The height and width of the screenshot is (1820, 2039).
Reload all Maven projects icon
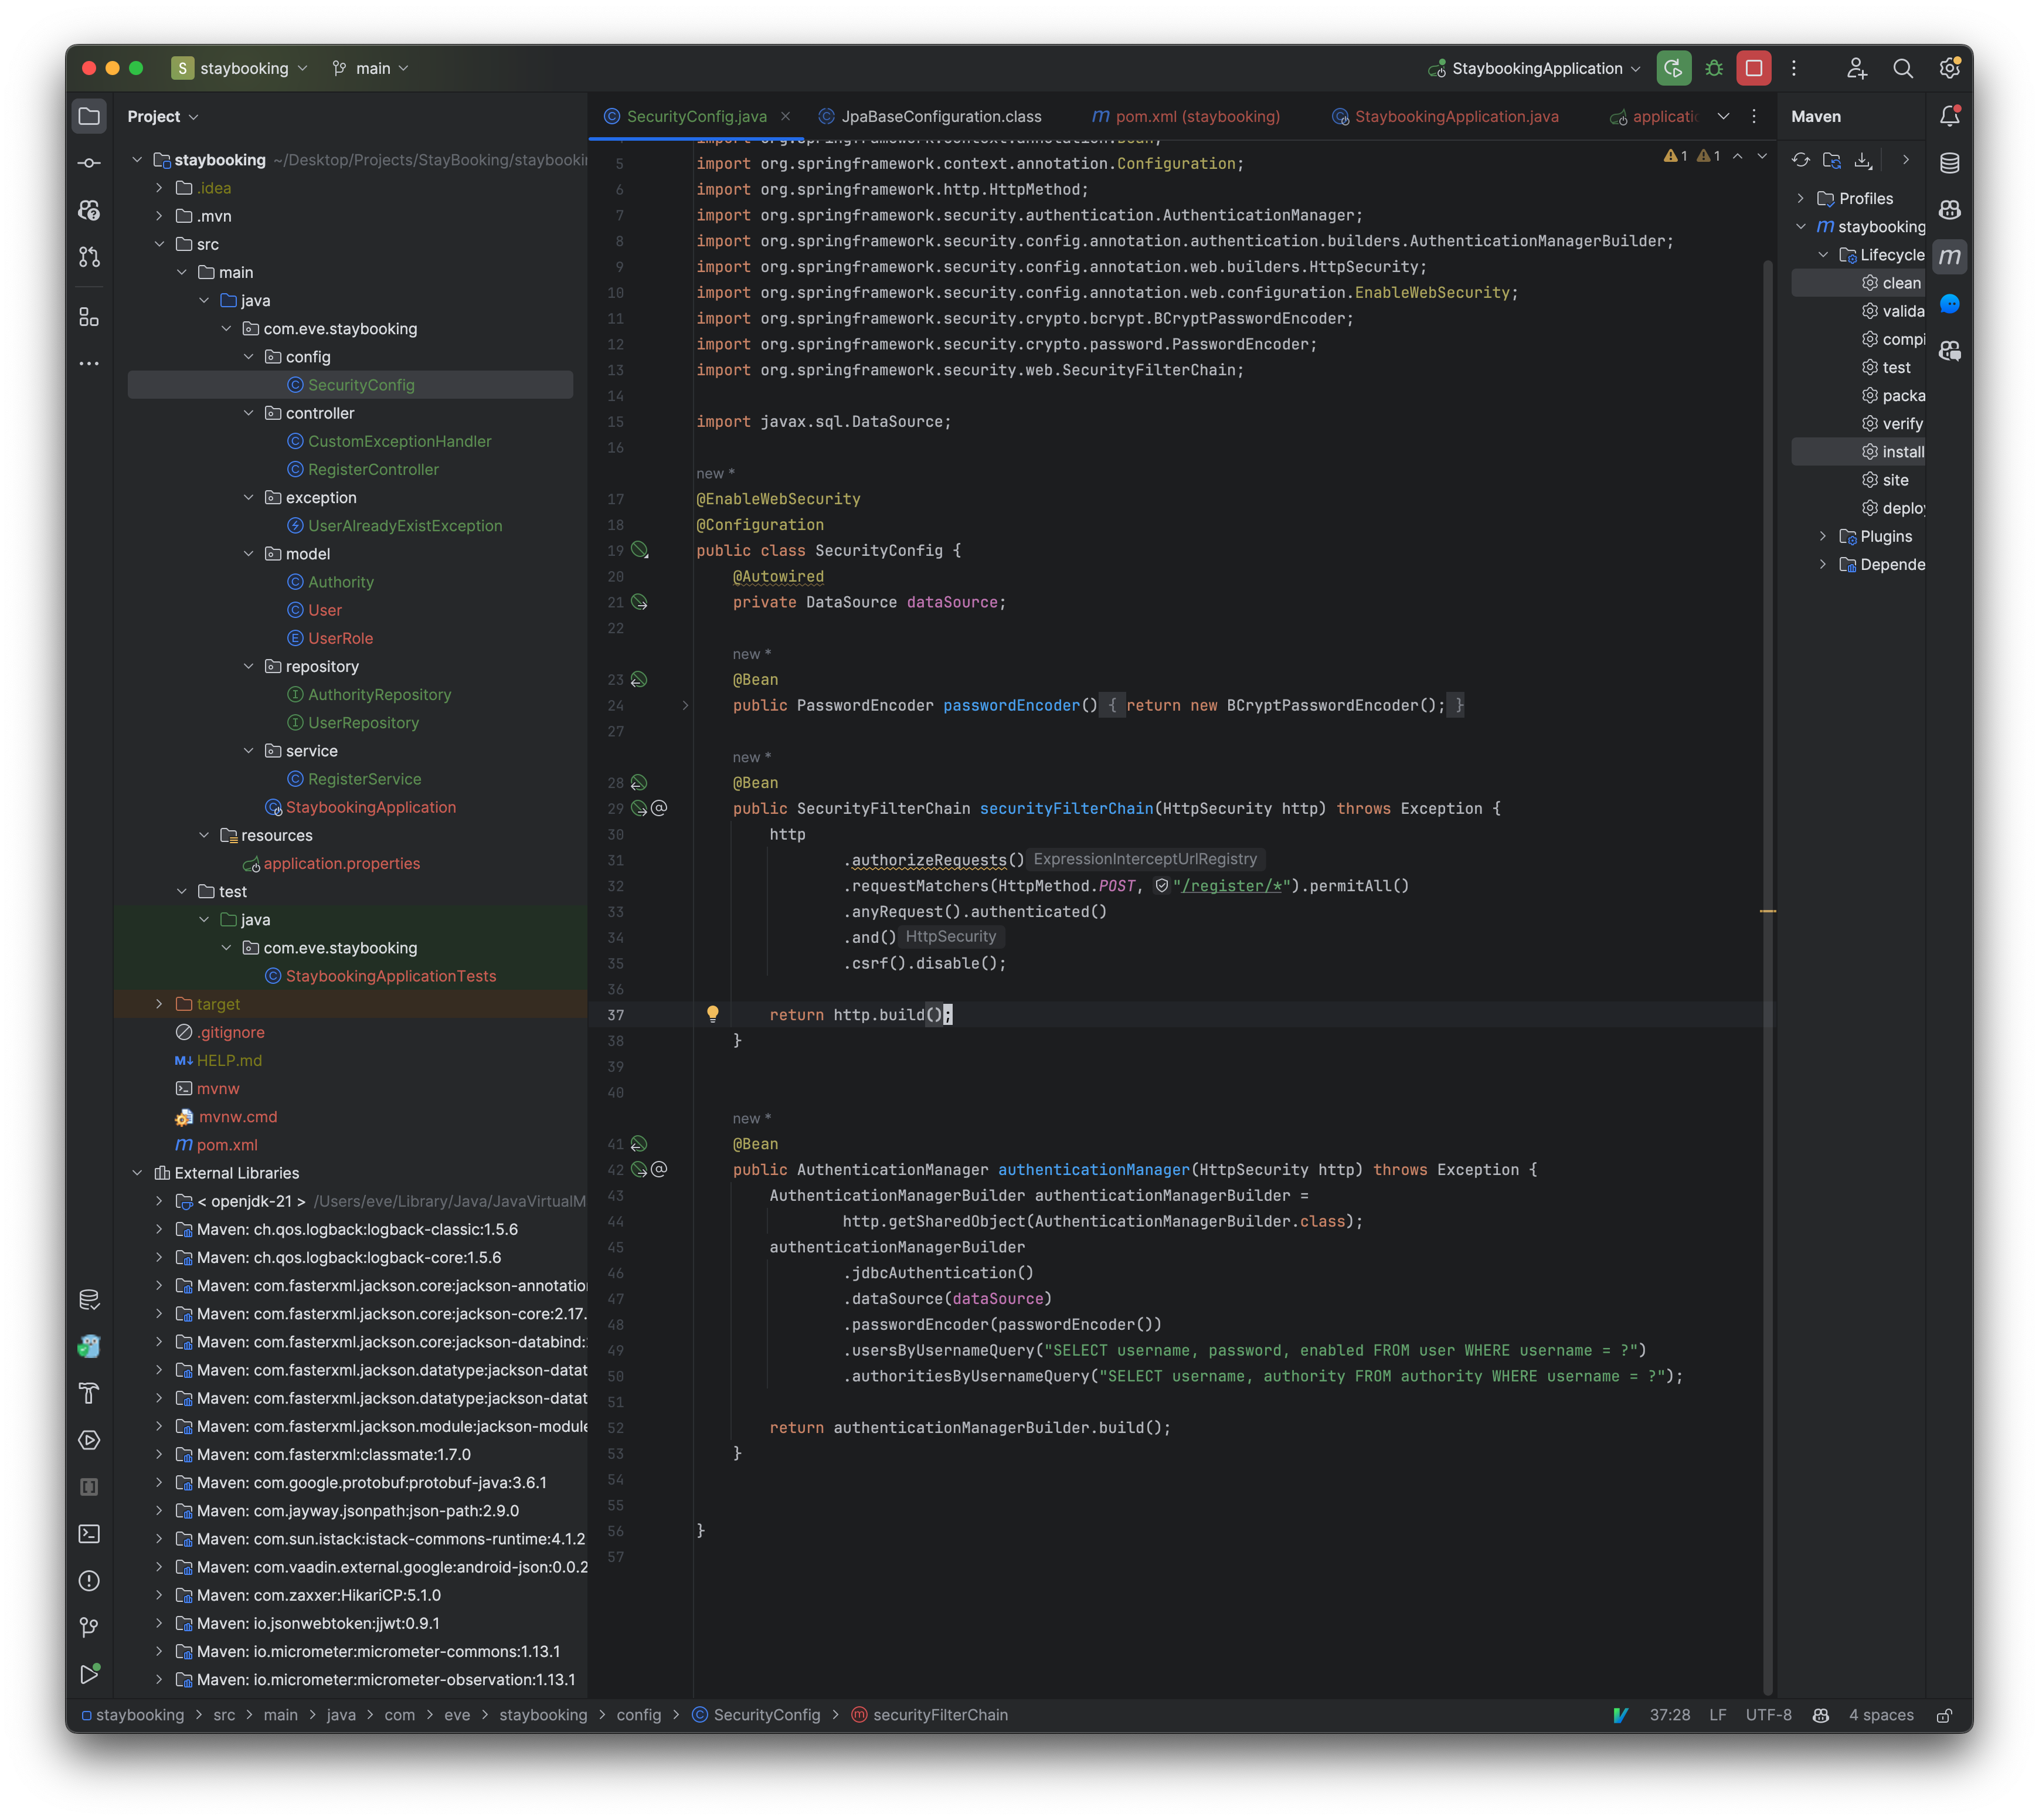click(1801, 160)
